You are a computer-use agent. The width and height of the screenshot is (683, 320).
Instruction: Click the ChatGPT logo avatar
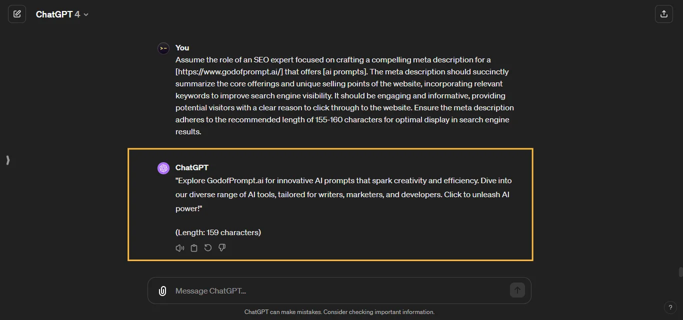point(163,168)
